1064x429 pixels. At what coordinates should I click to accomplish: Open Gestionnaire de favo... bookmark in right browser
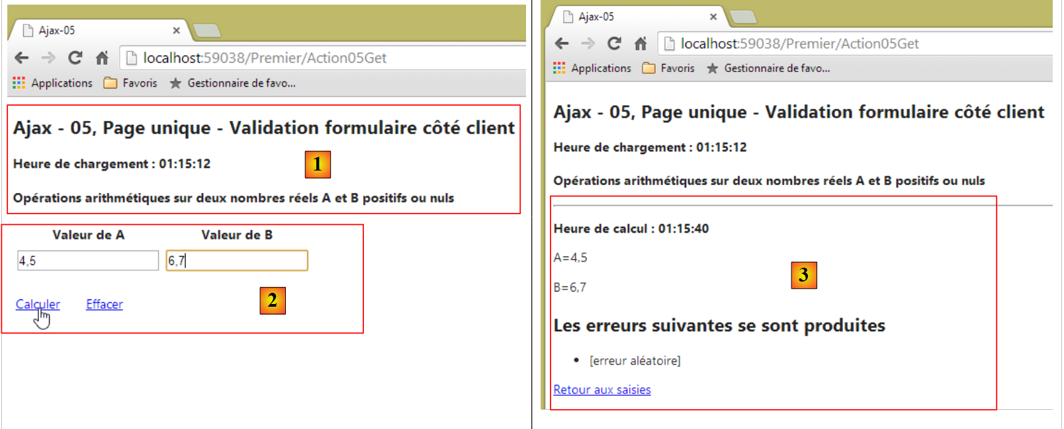pyautogui.click(x=768, y=69)
